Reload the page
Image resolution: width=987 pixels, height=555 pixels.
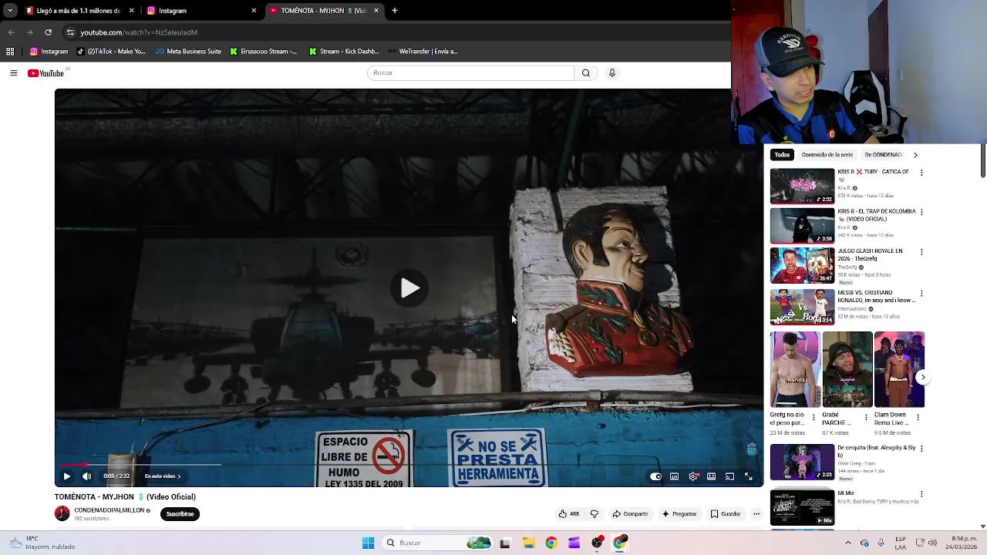(48, 32)
